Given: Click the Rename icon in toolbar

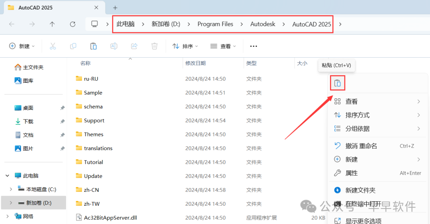Looking at the screenshot, I should pos(114,46).
